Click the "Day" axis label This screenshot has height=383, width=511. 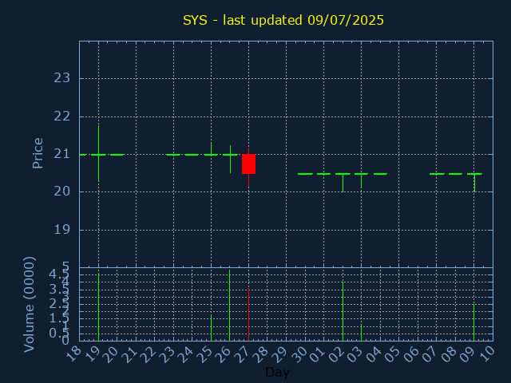(277, 372)
